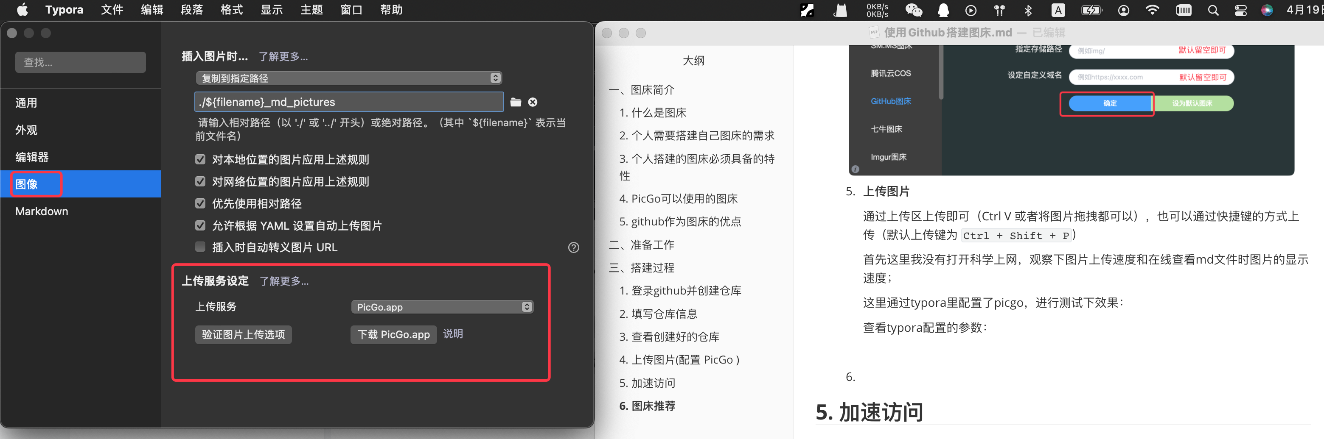Browse for image folder with folder icon
The width and height of the screenshot is (1324, 439).
(x=516, y=102)
